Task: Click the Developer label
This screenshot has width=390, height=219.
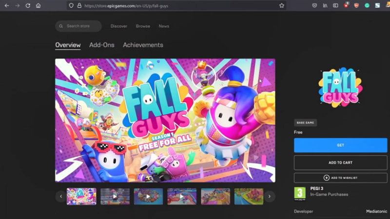Action: pos(303,211)
